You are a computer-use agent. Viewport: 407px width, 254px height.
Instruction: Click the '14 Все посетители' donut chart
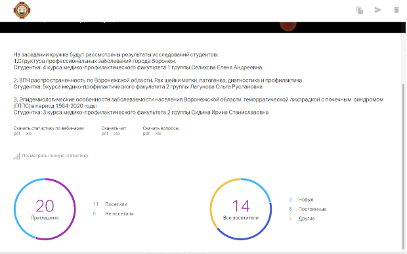(241, 209)
